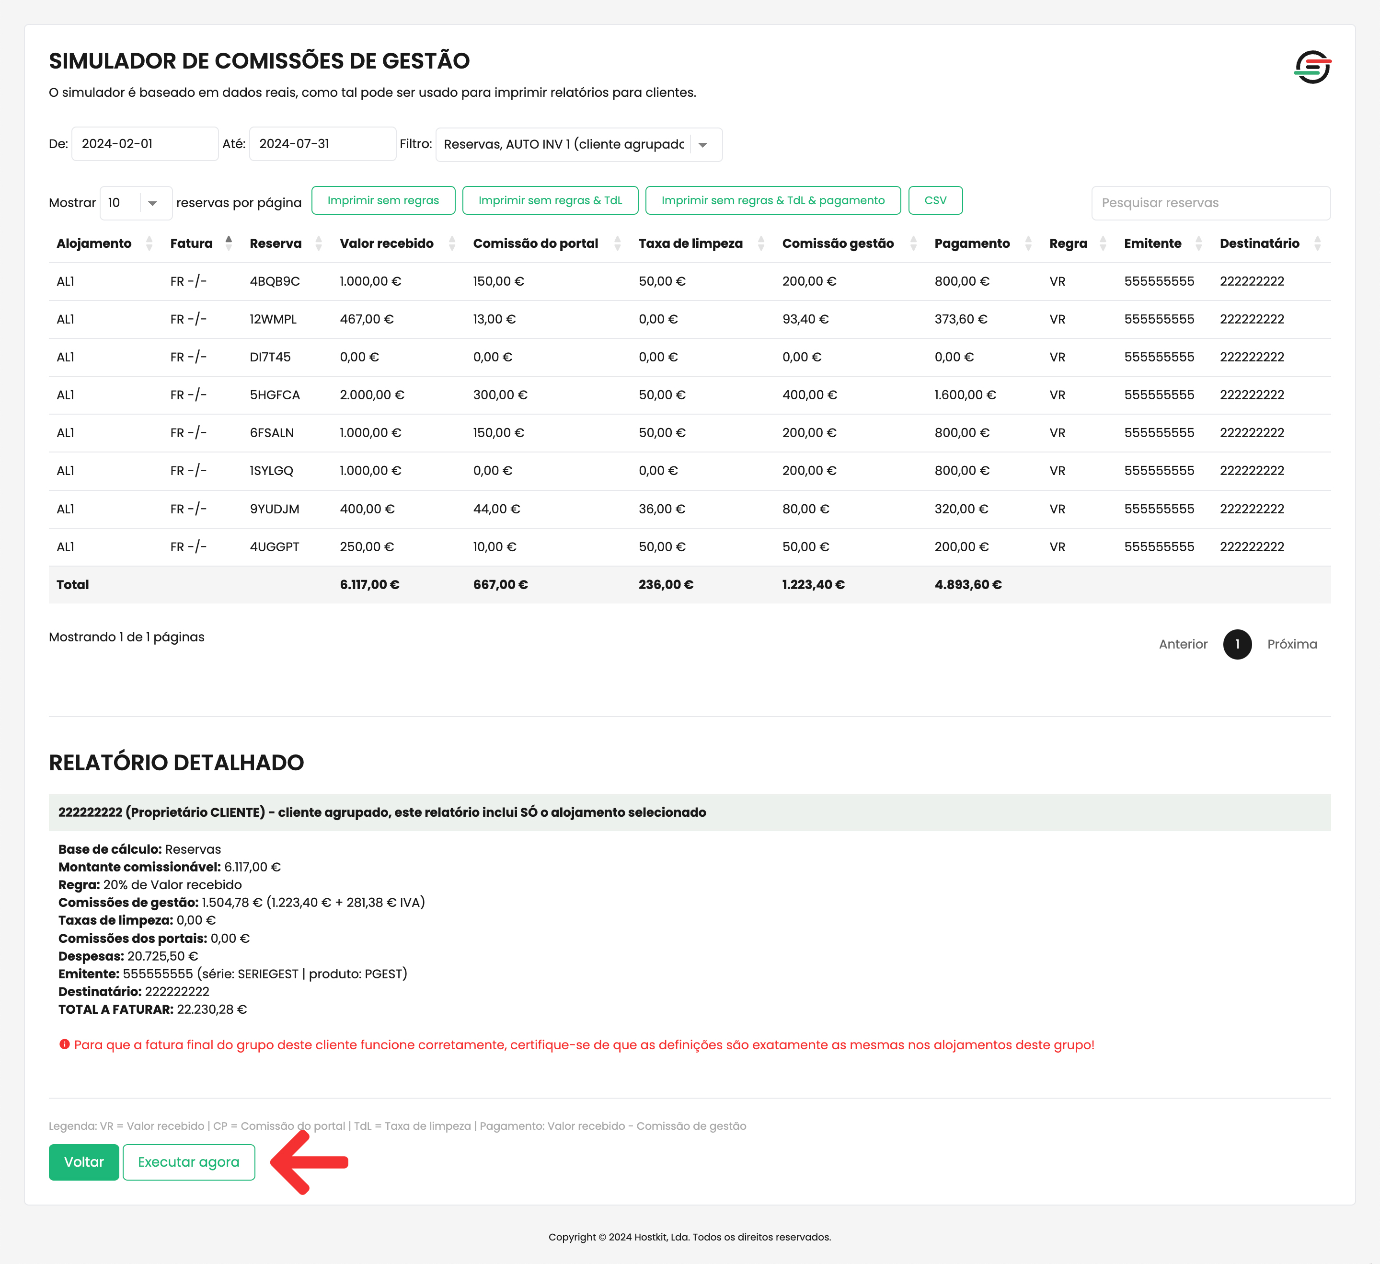The height and width of the screenshot is (1264, 1380).
Task: Go to Próxima page
Action: (1292, 644)
